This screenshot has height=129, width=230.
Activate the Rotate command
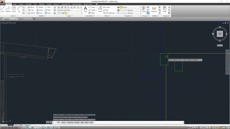[x=40, y=7]
